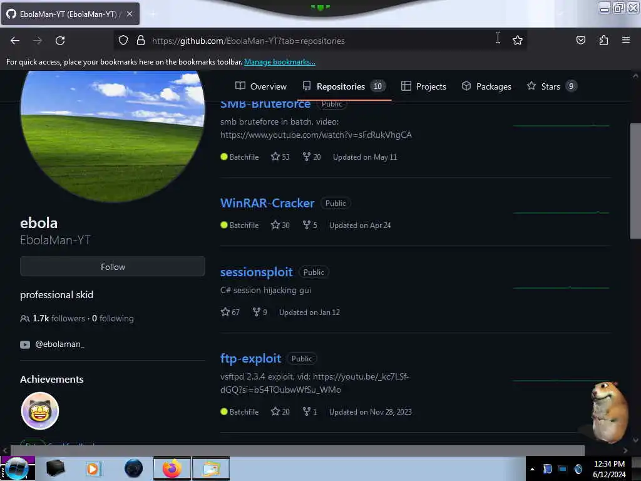Open the shield tracking protection icon
Viewport: 641px width, 481px height.
123,41
